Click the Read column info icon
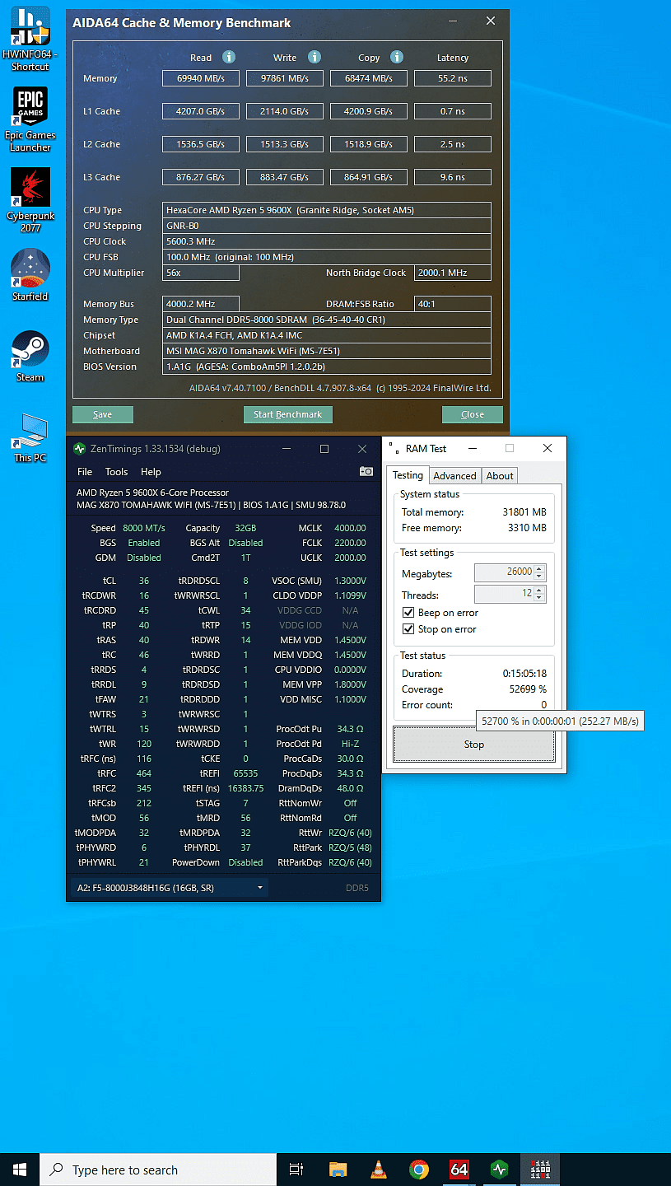The image size is (671, 1186). [x=229, y=57]
